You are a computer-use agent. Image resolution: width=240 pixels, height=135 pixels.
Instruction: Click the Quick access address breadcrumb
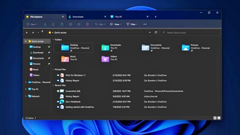(x=60, y=32)
